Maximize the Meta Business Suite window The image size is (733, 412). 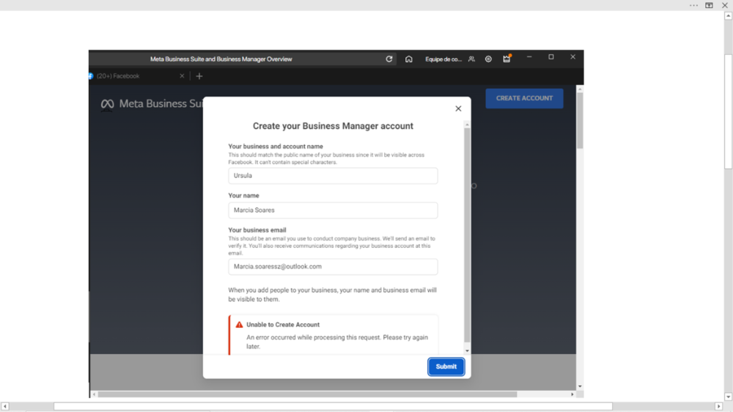(551, 57)
